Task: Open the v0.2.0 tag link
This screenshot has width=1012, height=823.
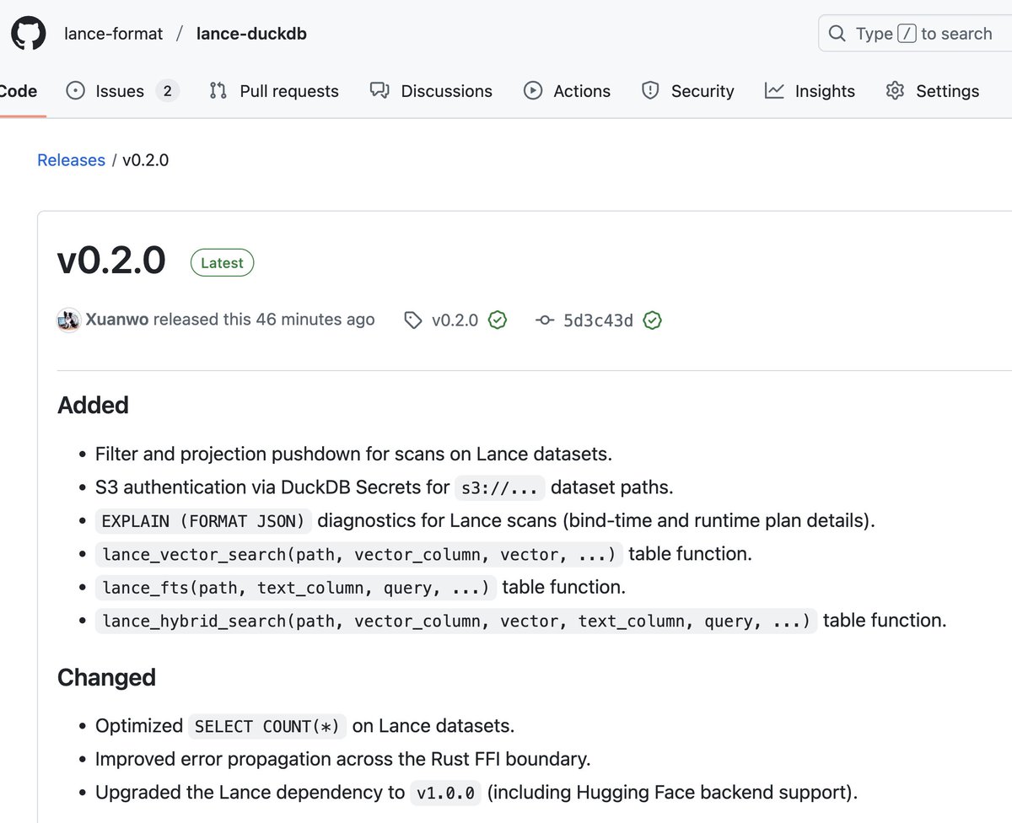Action: 455,320
